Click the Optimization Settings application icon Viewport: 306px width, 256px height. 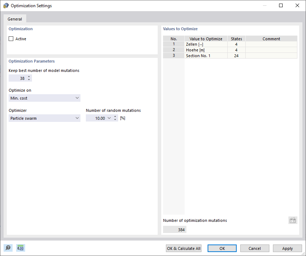click(5, 5)
